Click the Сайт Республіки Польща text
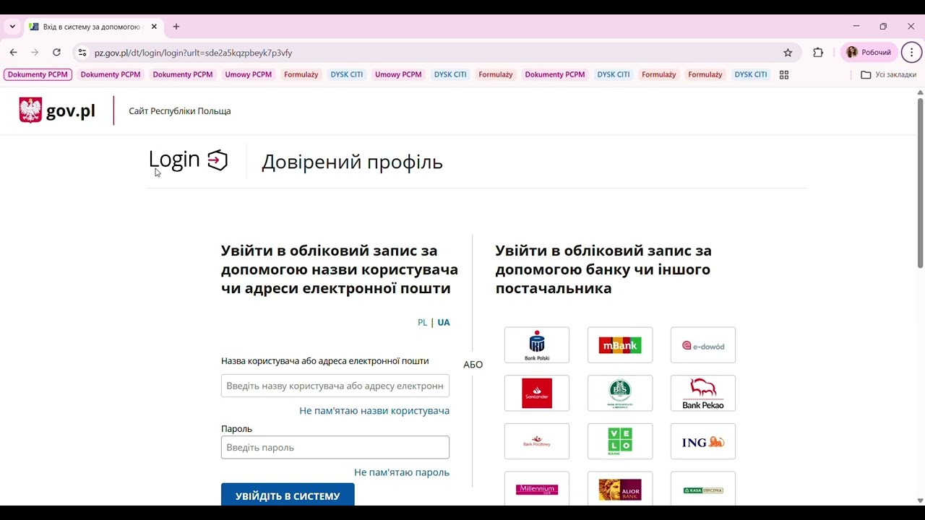The height and width of the screenshot is (520, 925). click(180, 110)
